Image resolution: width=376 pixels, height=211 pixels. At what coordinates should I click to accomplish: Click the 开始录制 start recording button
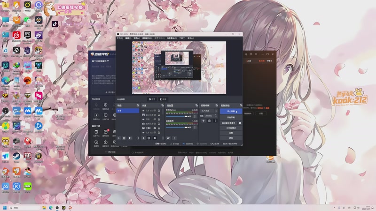pos(231,118)
